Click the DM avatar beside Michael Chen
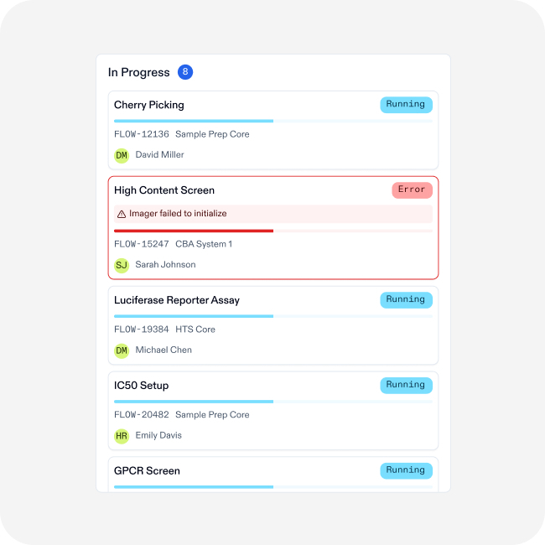The width and height of the screenshot is (545, 545). pos(122,350)
